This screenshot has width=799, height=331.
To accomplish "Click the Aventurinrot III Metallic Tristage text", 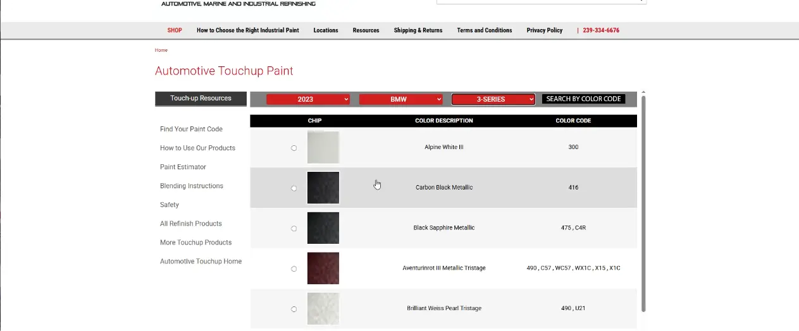I will [x=444, y=268].
